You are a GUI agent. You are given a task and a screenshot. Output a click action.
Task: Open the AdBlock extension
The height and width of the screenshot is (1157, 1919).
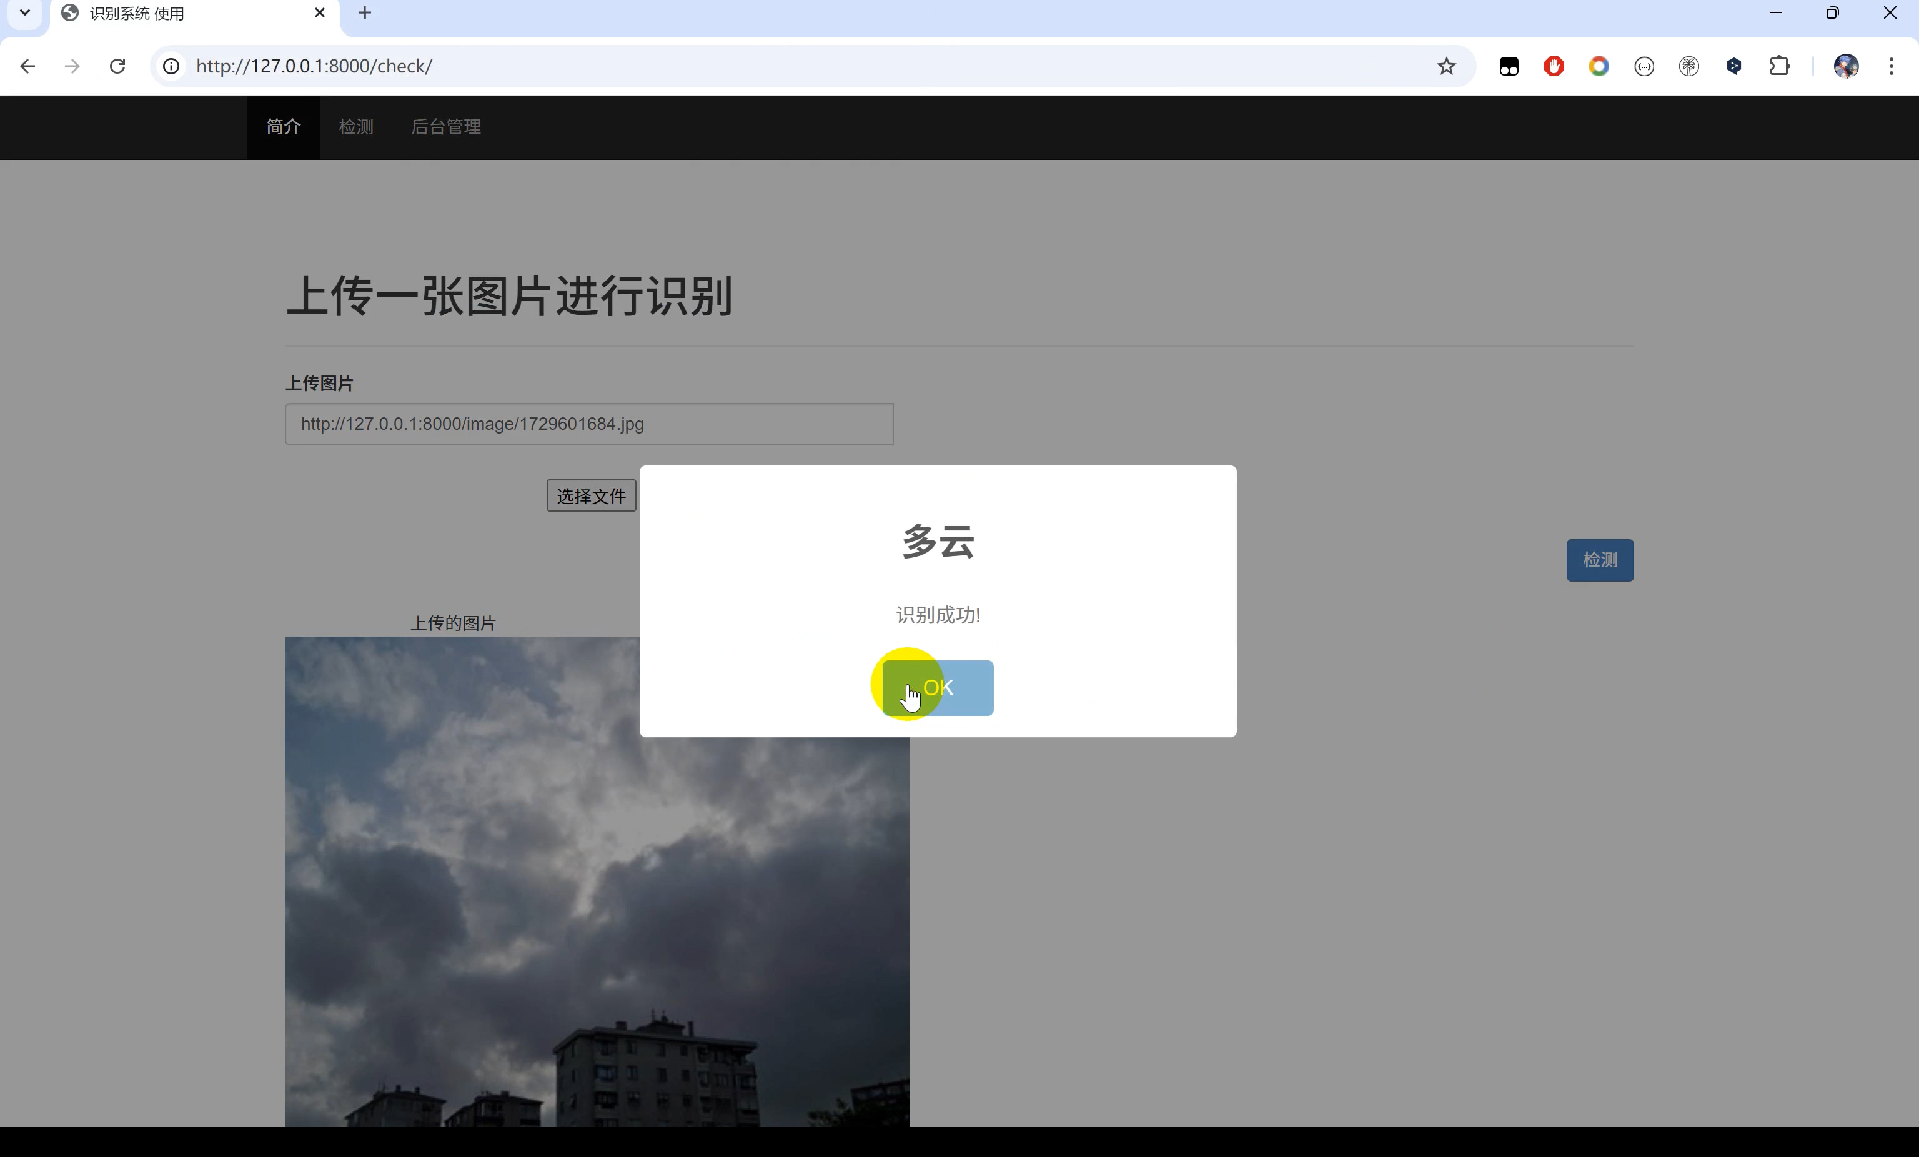point(1554,66)
